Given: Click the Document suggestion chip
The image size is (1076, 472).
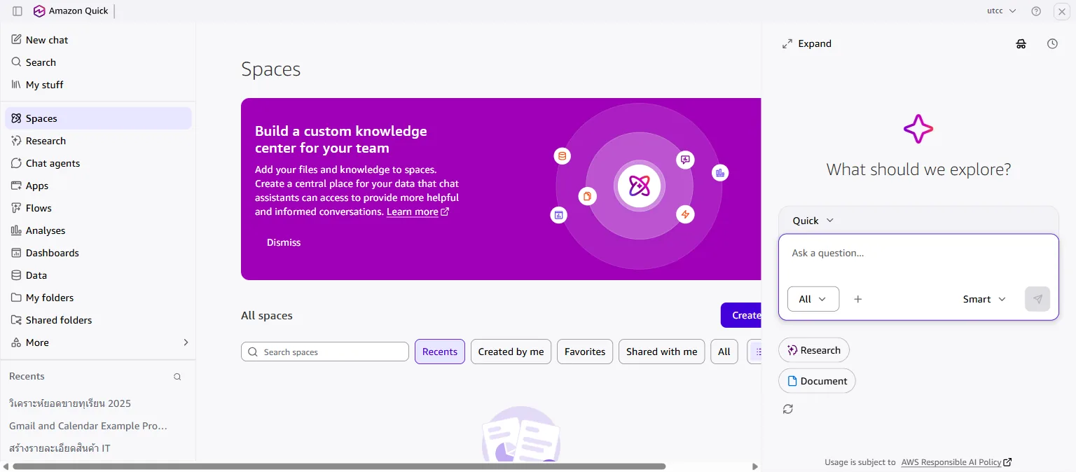Looking at the screenshot, I should pyautogui.click(x=817, y=381).
